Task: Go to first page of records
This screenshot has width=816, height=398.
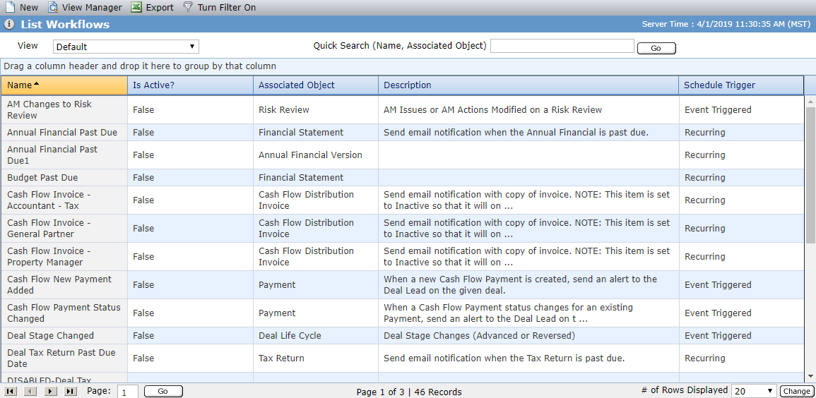Action: tap(10, 391)
